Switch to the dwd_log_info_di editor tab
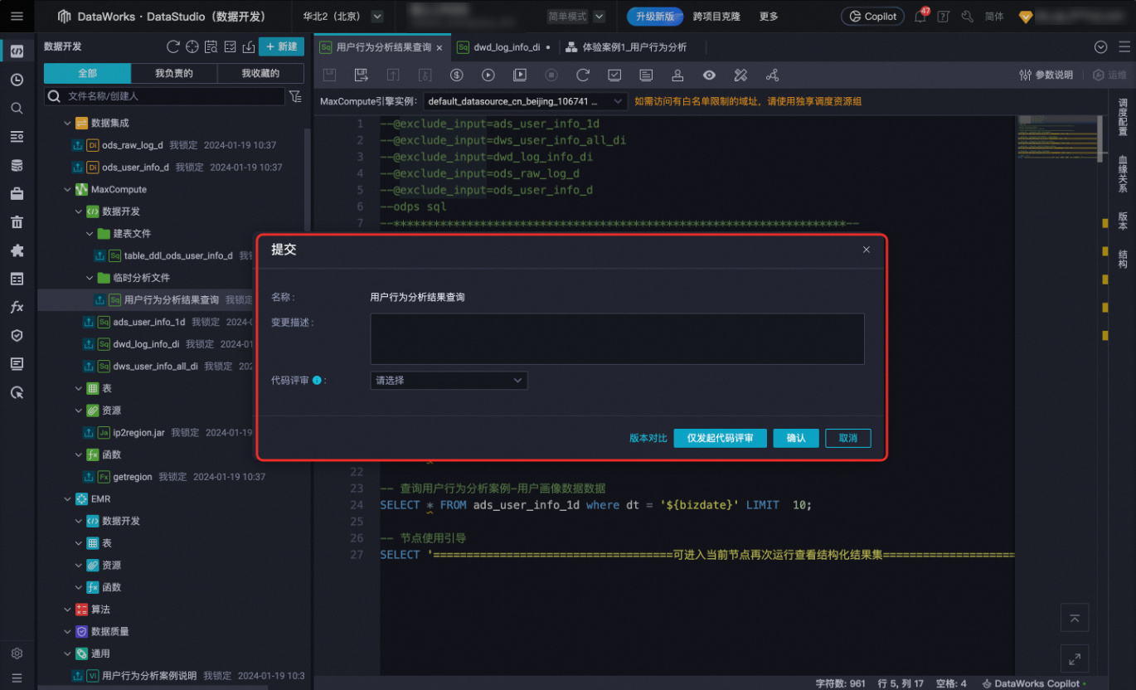Viewport: 1136px width, 690px height. pyautogui.click(x=506, y=47)
